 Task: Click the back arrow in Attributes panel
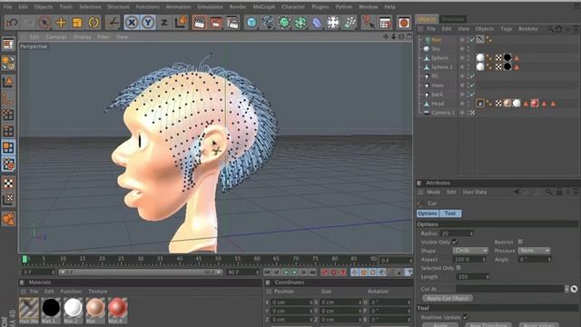tap(516, 192)
